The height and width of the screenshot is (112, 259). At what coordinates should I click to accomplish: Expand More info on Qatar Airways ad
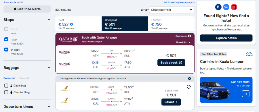[183, 43]
